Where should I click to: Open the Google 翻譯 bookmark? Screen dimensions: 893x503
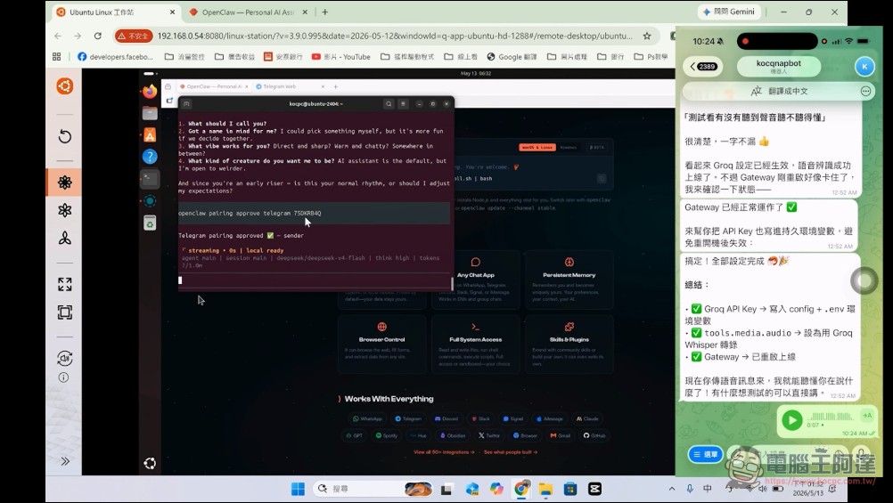point(512,56)
